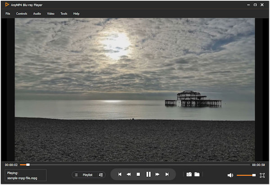This screenshot has height=185, width=270.
Task: Mute the audio via speaker icon
Action: [x=230, y=175]
